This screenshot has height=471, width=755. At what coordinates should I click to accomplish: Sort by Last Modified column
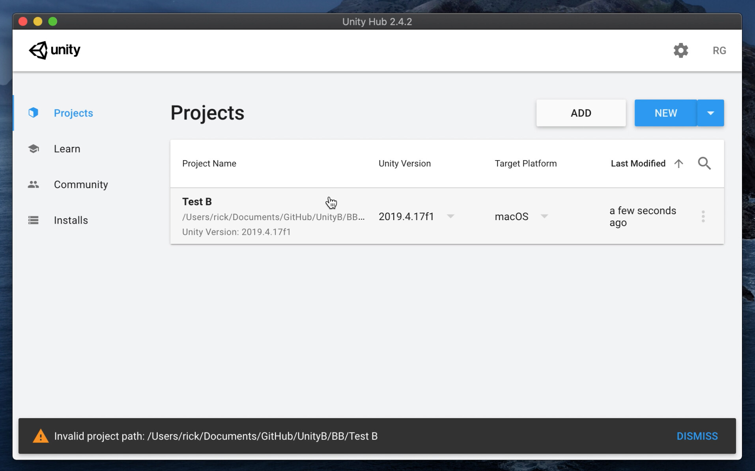(638, 163)
